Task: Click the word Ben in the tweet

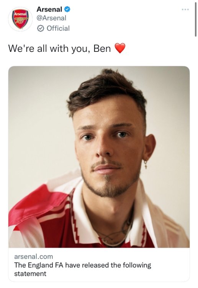Action: [102, 49]
